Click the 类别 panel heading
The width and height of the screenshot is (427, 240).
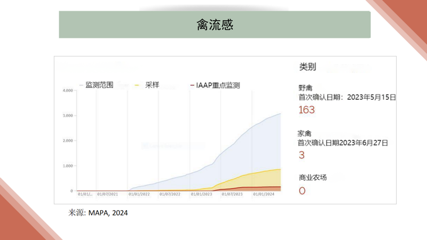click(307, 67)
